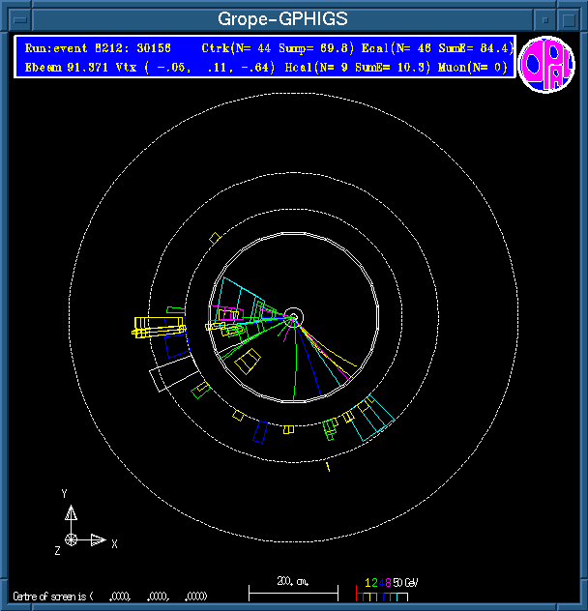
Task: Click the OPAL logo in the header
Action: (546, 65)
